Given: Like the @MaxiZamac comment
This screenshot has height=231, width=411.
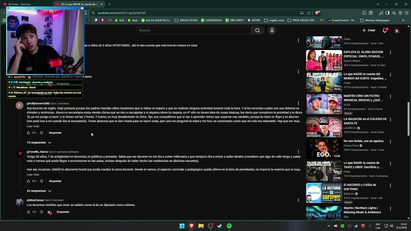Looking at the screenshot, I should pos(28,212).
